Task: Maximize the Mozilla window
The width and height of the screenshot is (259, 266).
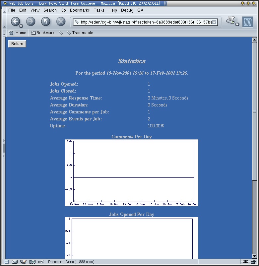Action: pyautogui.click(x=248, y=3)
